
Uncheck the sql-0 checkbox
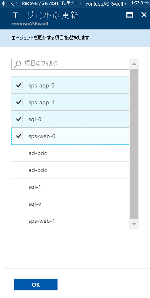pos(19,119)
